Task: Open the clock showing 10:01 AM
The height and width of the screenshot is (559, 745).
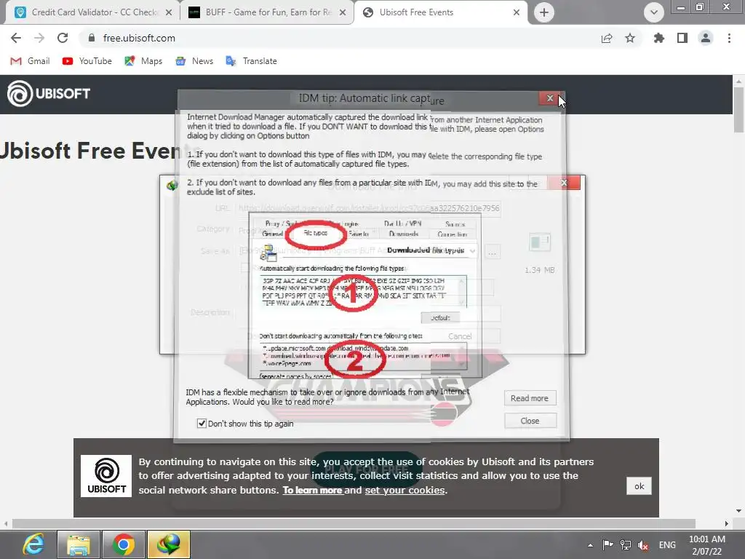Action: click(707, 545)
